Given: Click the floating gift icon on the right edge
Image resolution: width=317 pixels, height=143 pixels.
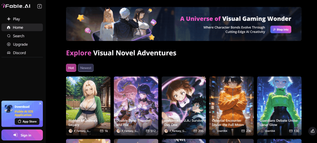Looking at the screenshot, I should [x=313, y=131].
